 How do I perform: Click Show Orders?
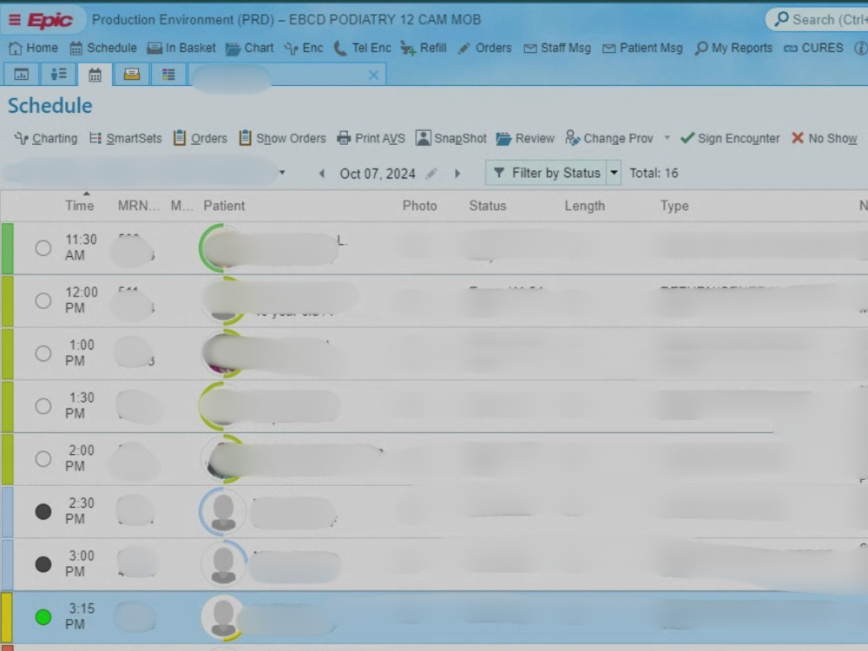click(282, 138)
